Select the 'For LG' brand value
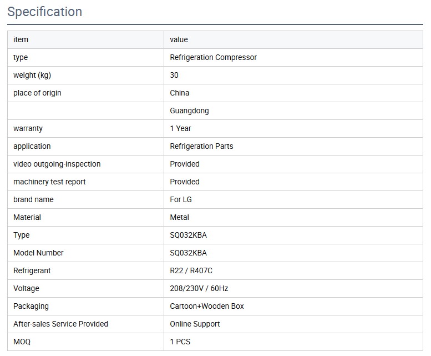 pos(181,199)
